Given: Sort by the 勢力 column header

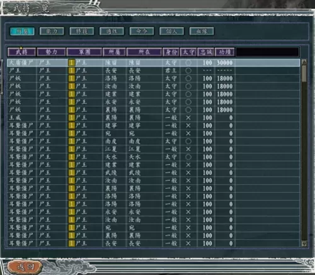Looking at the screenshot, I should click(52, 52).
